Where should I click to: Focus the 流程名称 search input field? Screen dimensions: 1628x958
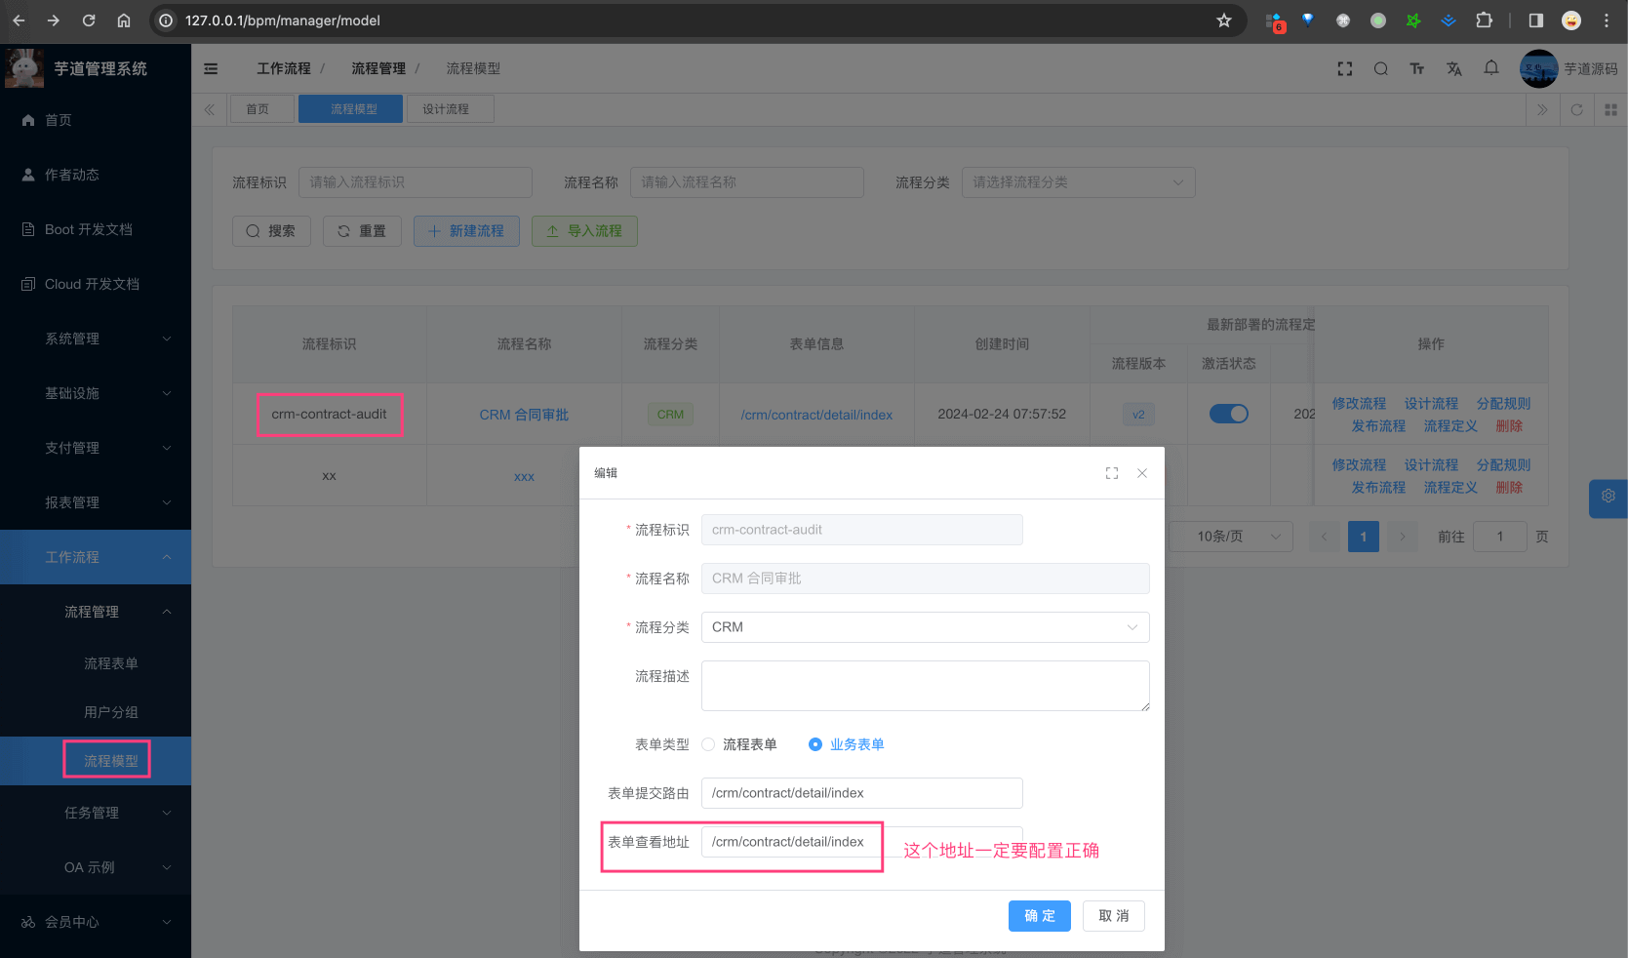coord(746,182)
